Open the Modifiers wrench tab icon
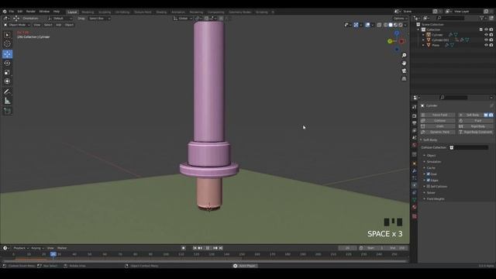The width and height of the screenshot is (496, 279). tap(415, 170)
